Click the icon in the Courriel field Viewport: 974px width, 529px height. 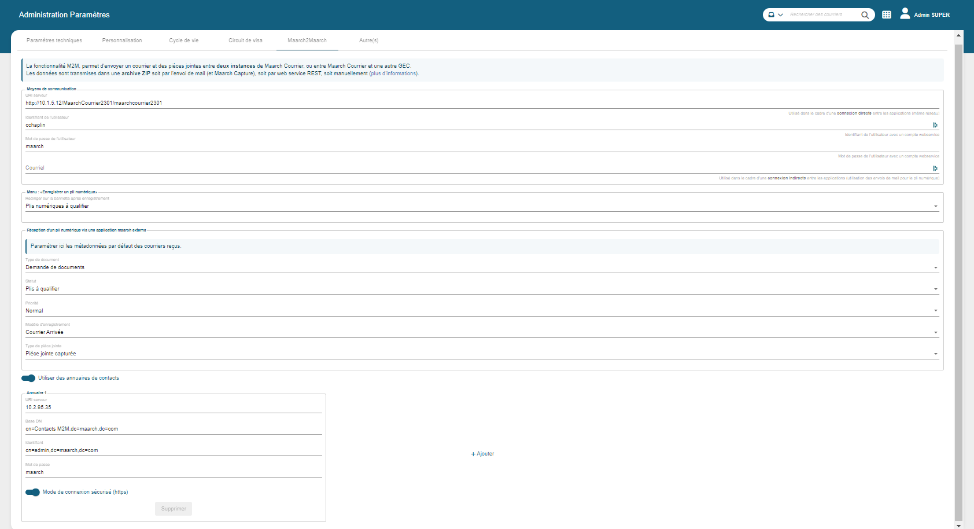935,168
